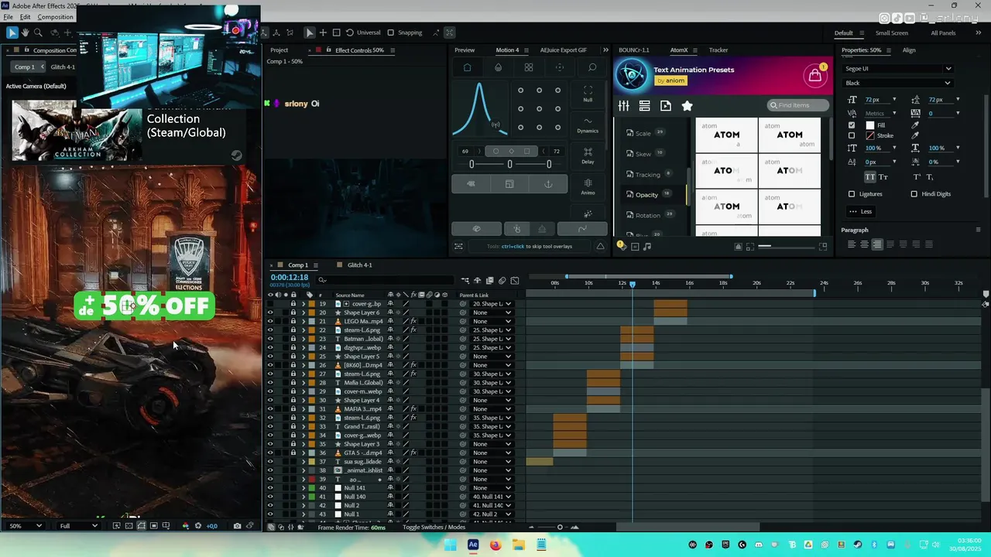991x557 pixels.
Task: Hide layer 40 Null 141
Action: point(270,488)
